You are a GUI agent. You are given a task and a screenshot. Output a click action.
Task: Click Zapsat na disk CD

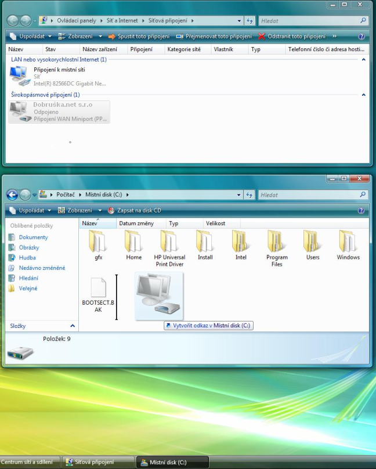(x=135, y=210)
